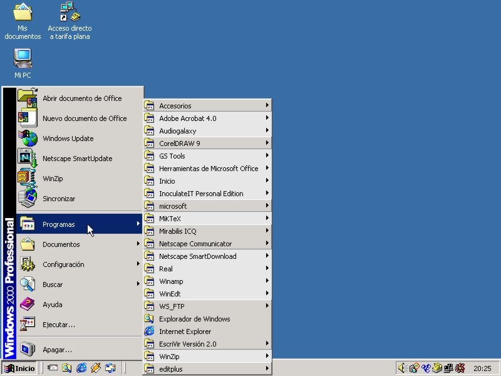
Task: Expand the Configuración submenu arrow
Action: tap(138, 264)
